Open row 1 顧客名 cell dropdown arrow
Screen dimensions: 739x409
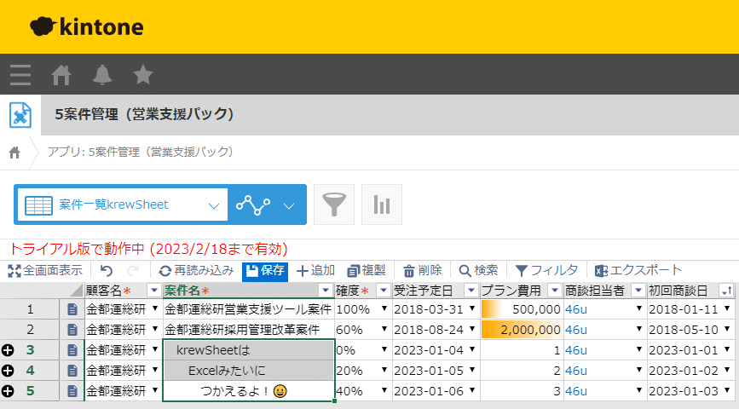pyautogui.click(x=155, y=309)
